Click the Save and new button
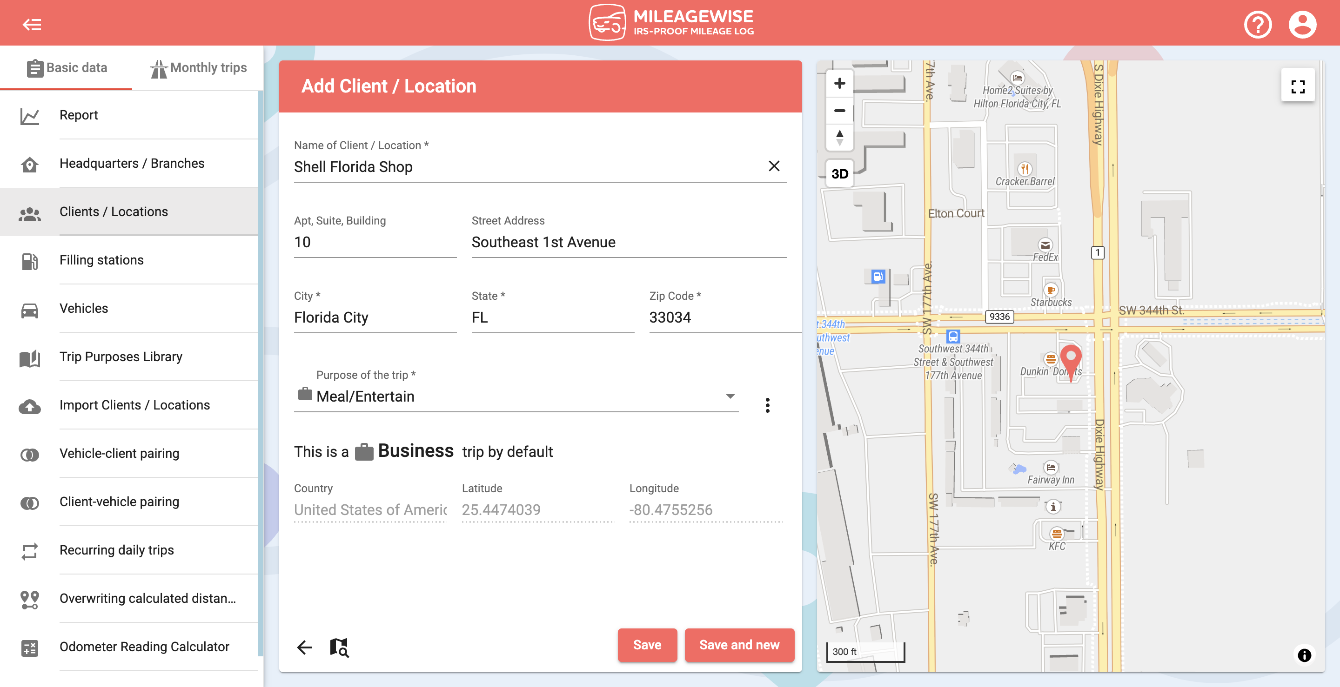The image size is (1340, 687). click(739, 645)
